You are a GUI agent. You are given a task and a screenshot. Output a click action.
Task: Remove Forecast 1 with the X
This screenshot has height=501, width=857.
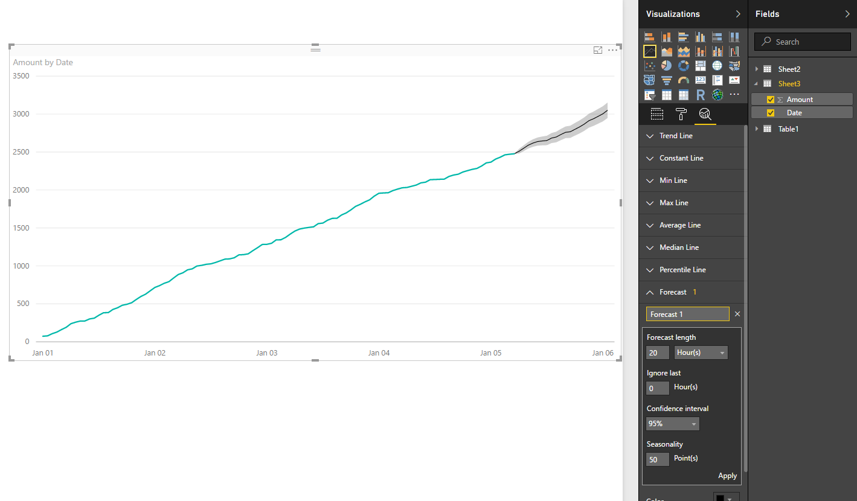tap(737, 314)
